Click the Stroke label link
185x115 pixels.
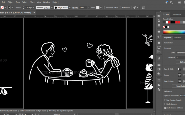coord(18,8)
